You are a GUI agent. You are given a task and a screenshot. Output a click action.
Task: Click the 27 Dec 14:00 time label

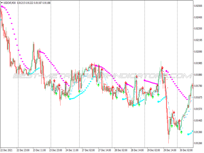pos(104,150)
